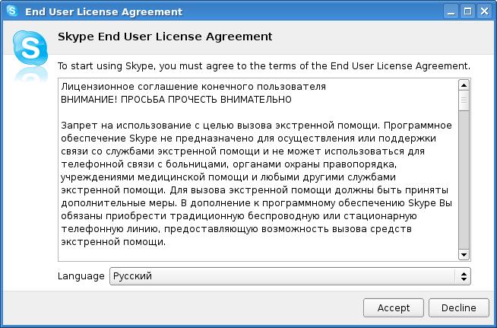This screenshot has height=328, width=497.
Task: Decline the license agreement
Action: point(459,307)
